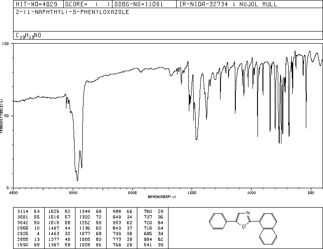Select the IR-NIDA-32734 : NUJOL MULL label
Image resolution: width=323 pixels, height=249 pixels.
pyautogui.click(x=228, y=4)
